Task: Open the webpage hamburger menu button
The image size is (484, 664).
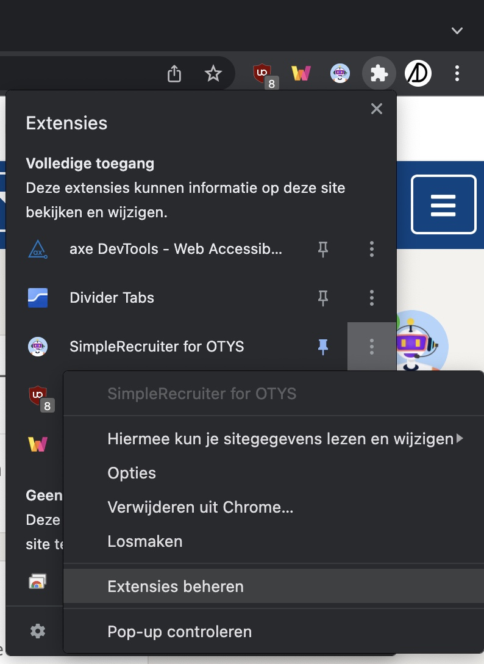Action: coord(443,204)
